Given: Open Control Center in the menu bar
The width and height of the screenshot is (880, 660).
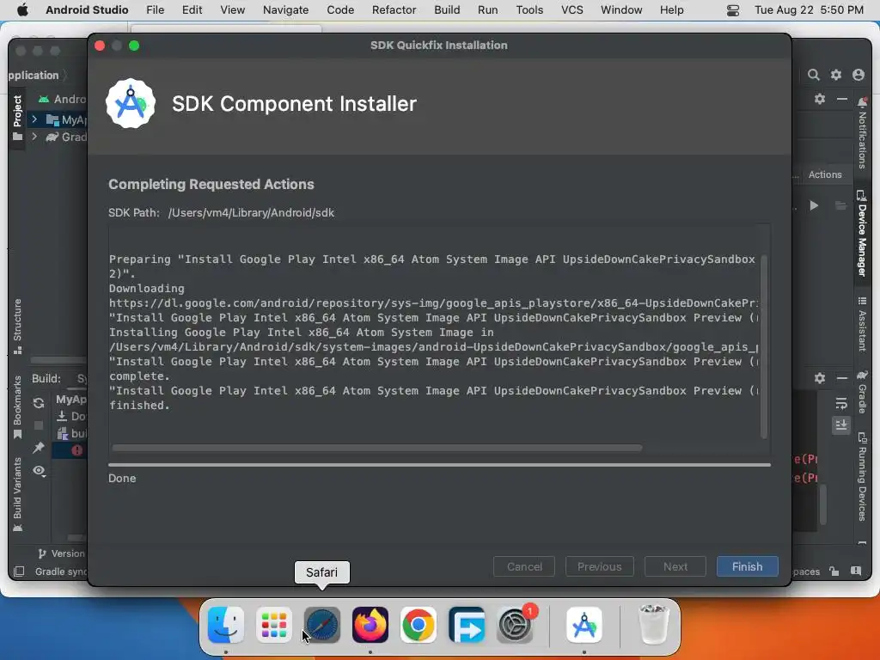Looking at the screenshot, I should click(x=732, y=10).
